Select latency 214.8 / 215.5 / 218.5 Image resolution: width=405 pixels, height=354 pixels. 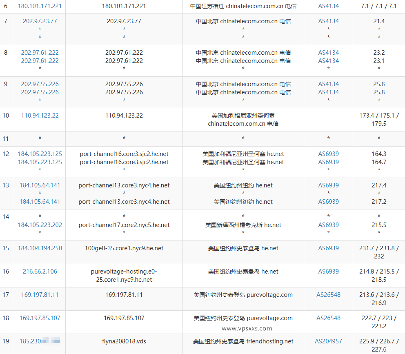point(379,276)
